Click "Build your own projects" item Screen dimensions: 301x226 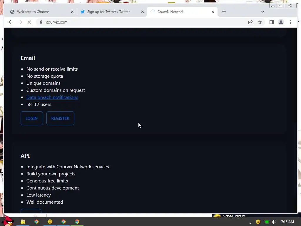tap(51, 174)
